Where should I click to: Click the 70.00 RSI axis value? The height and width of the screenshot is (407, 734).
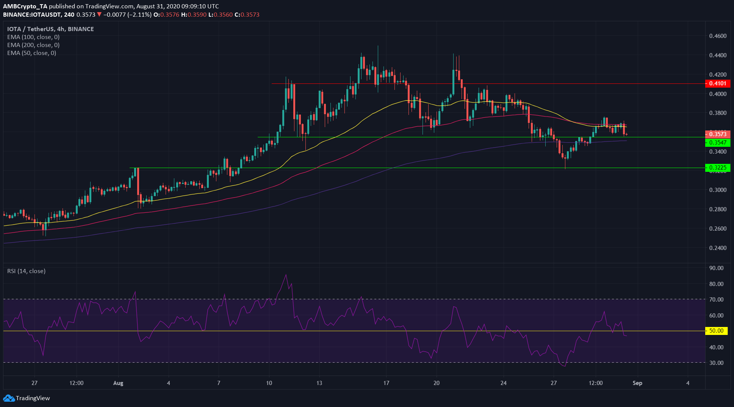(x=717, y=300)
